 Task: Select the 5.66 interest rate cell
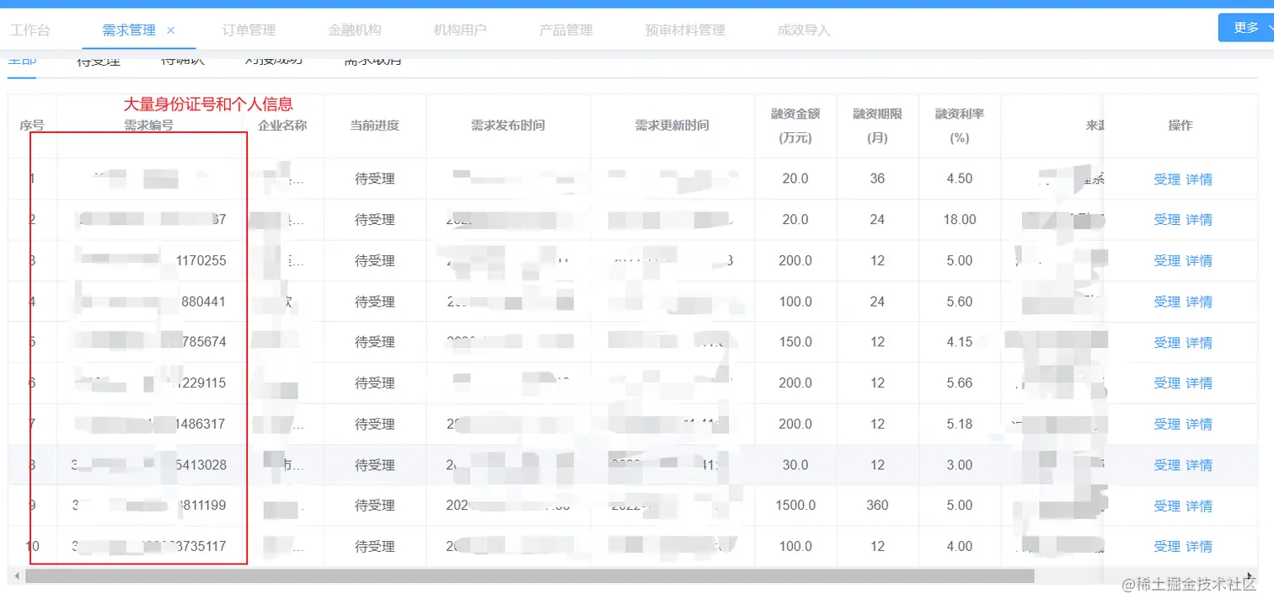coord(960,383)
